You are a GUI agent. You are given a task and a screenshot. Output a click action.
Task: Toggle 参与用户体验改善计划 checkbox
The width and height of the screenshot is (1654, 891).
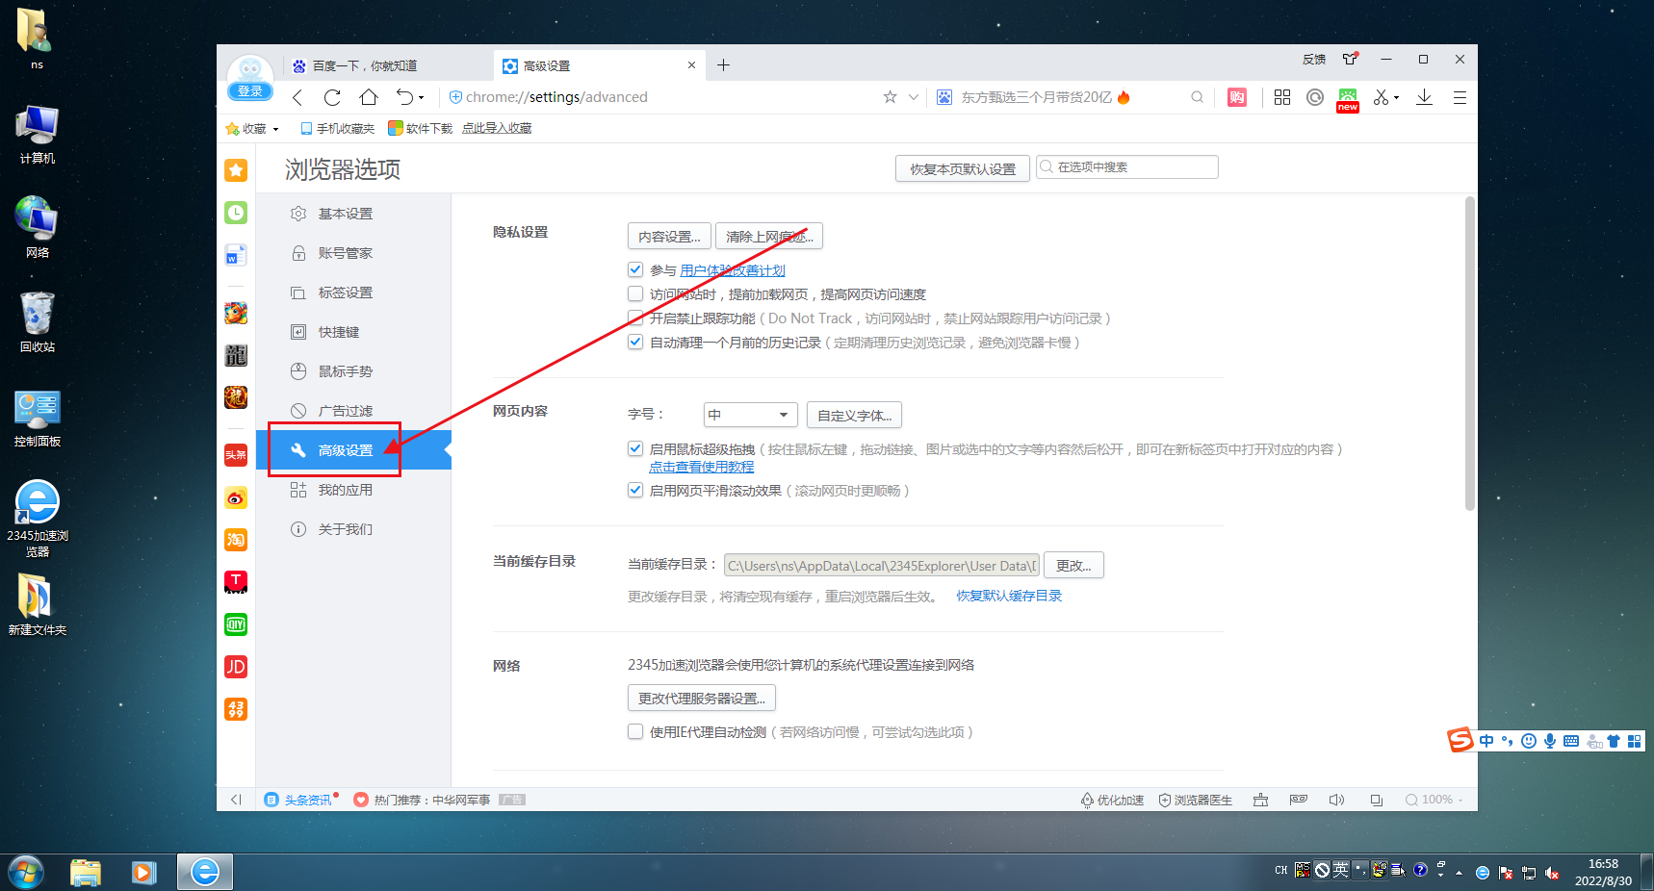click(635, 269)
